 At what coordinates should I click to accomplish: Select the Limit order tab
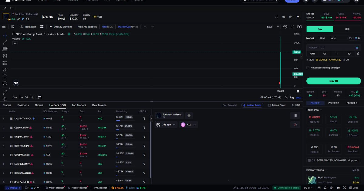322,38
